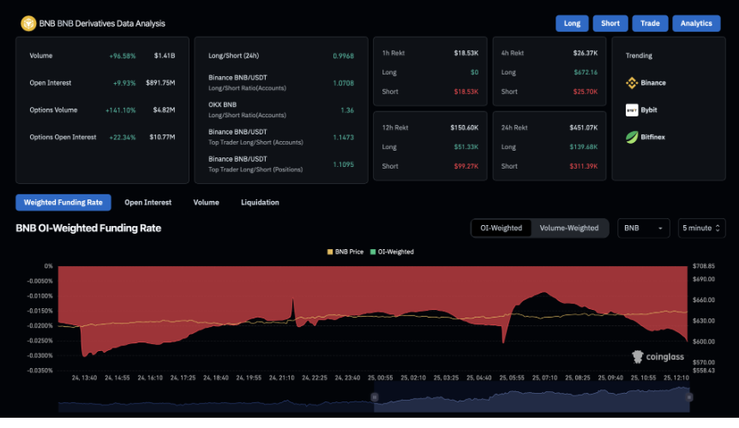Click the Binance BNB/USDT accounts ratio 1.0708
Viewport: 739px width, 428px height.
tap(343, 83)
